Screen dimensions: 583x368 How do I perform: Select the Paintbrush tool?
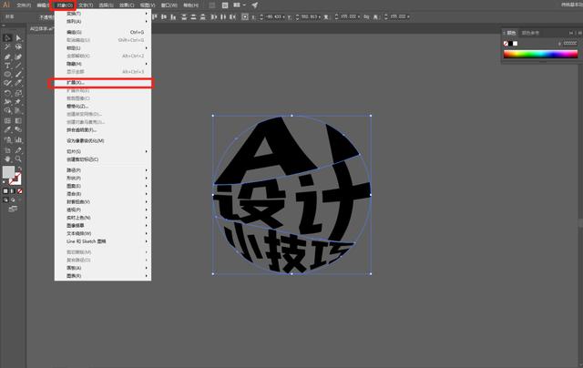(x=18, y=74)
